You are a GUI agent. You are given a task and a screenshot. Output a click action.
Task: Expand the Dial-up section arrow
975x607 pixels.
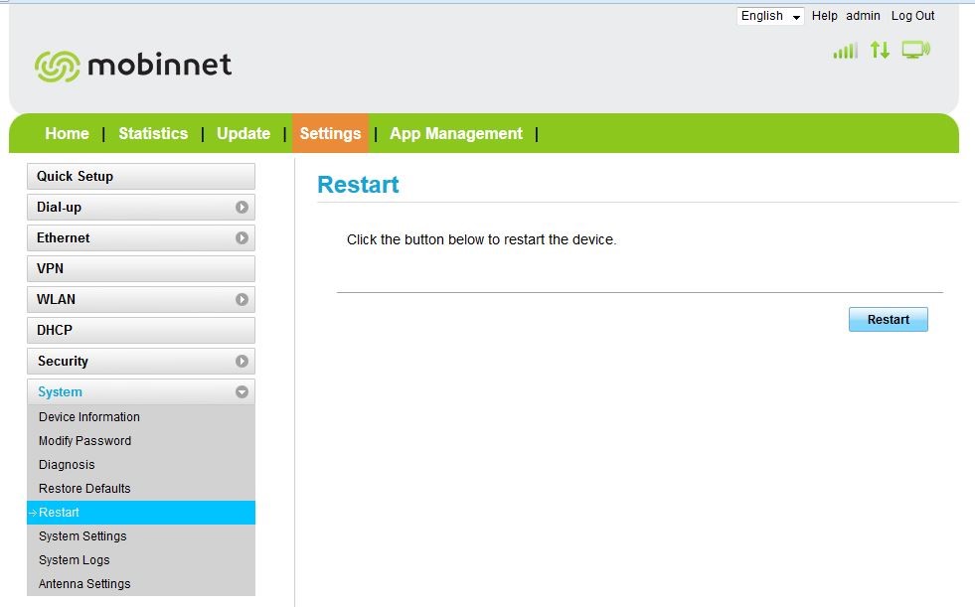click(242, 208)
